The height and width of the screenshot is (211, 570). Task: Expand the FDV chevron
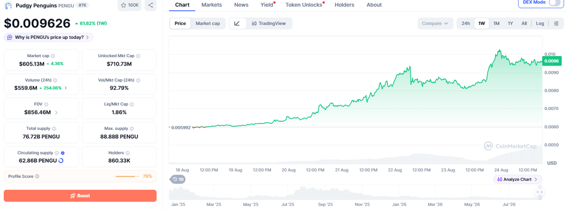[x=56, y=112]
